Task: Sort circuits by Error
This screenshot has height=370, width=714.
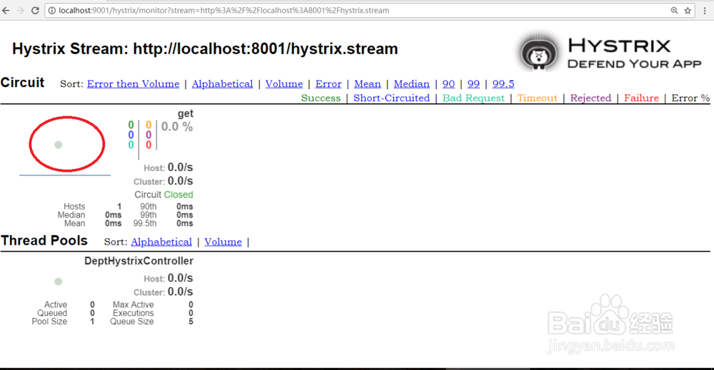Action: click(x=328, y=84)
